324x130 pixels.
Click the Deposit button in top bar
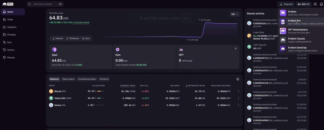point(286,4)
